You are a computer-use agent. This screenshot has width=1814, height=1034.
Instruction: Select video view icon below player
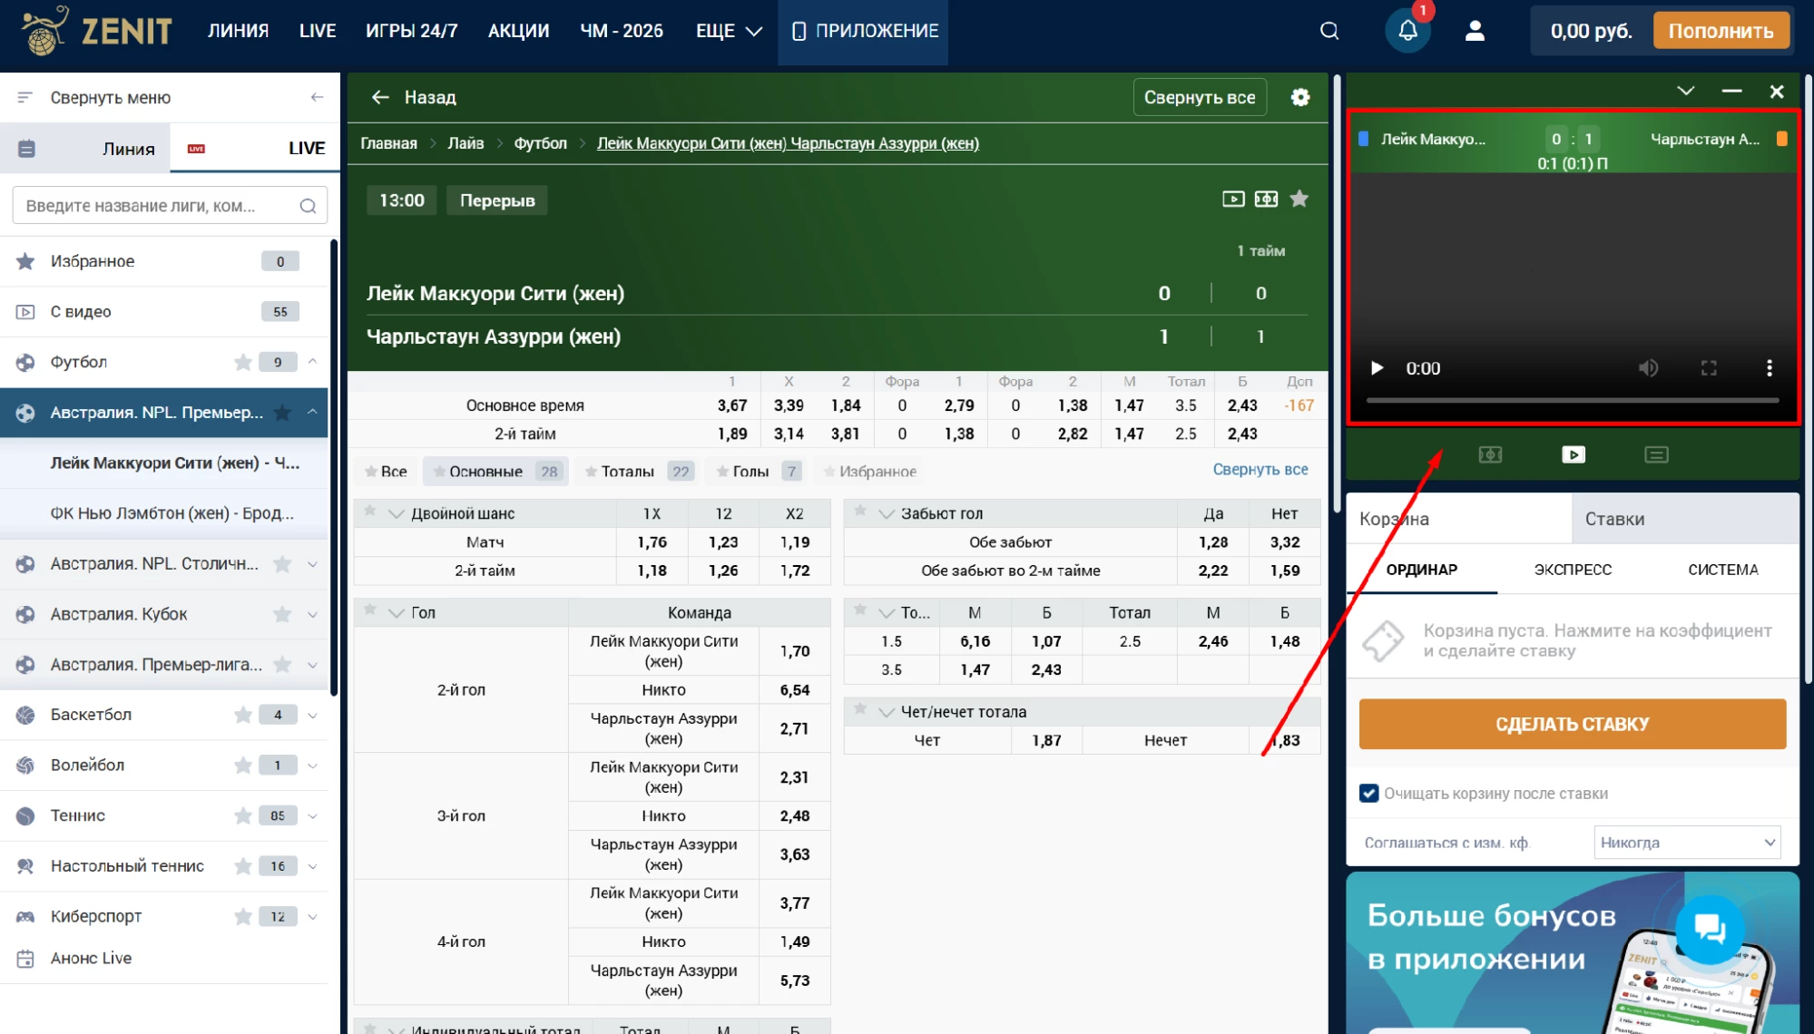(x=1574, y=454)
